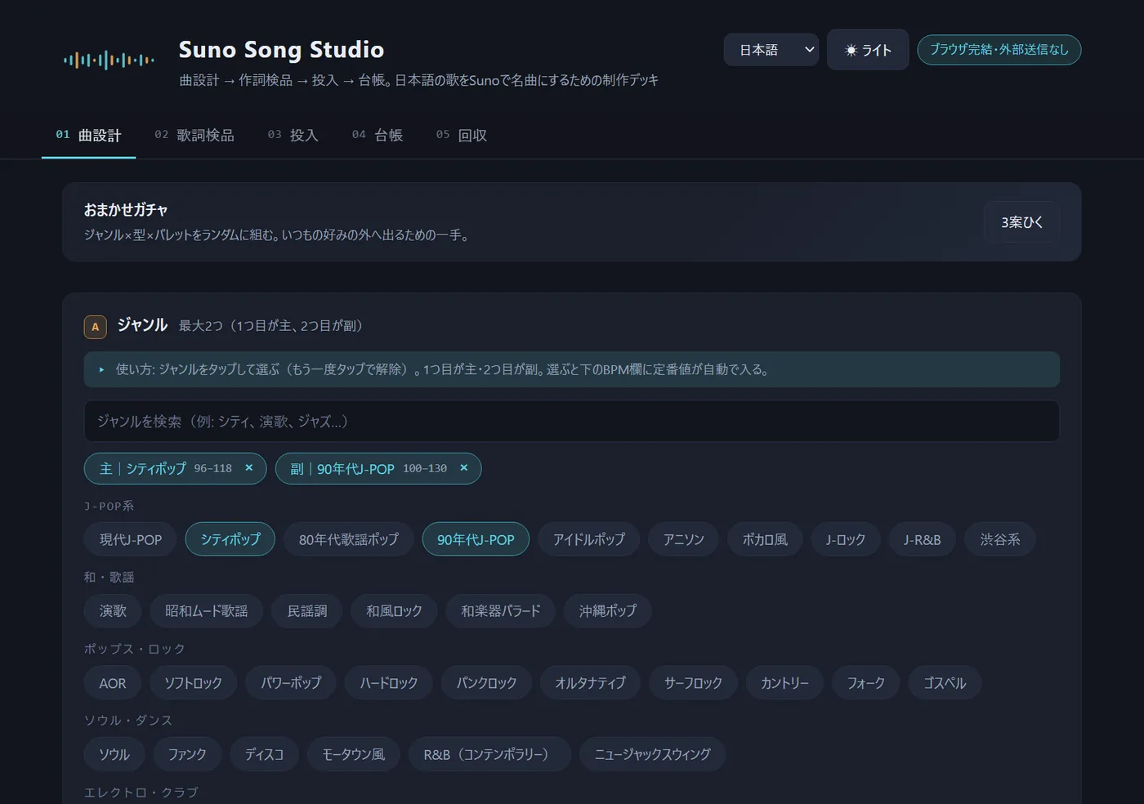Select the 昭和ムード歌謡 genre chip
1144x804 pixels.
(207, 611)
